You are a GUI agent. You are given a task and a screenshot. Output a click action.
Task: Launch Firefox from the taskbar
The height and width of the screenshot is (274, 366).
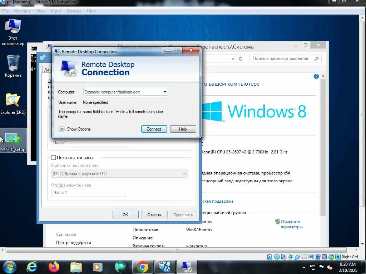tap(54, 267)
